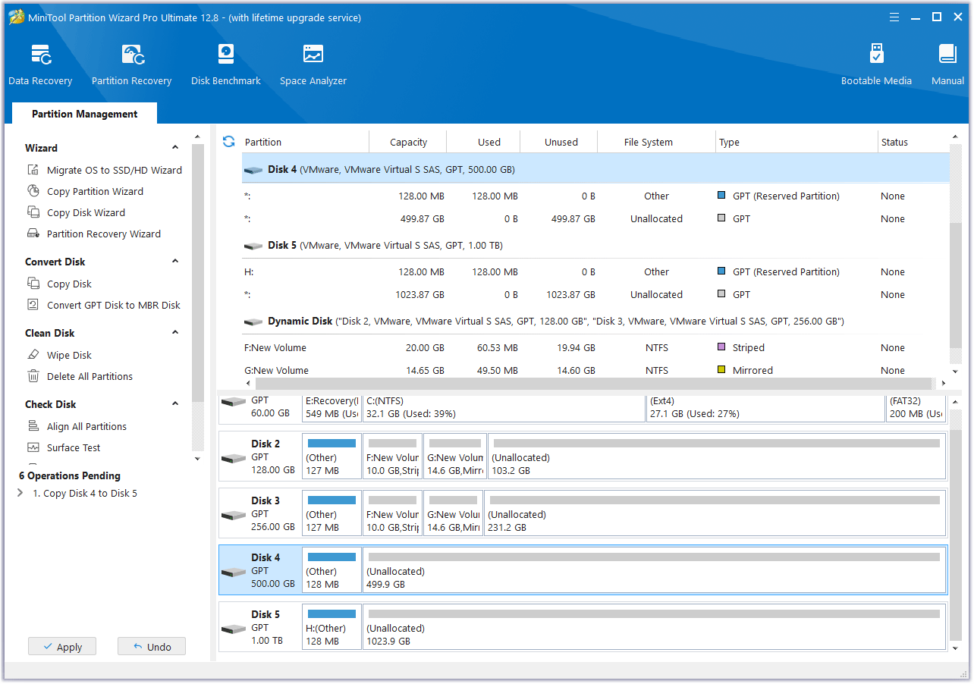This screenshot has height=684, width=974.
Task: Click the Disk 4 drive icon in table header row
Action: pyautogui.click(x=253, y=171)
